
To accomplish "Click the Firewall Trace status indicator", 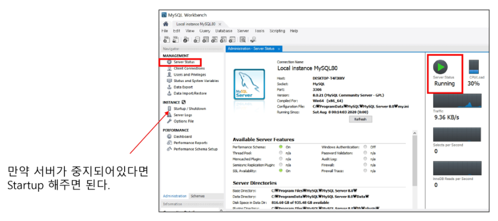I will (365, 170).
